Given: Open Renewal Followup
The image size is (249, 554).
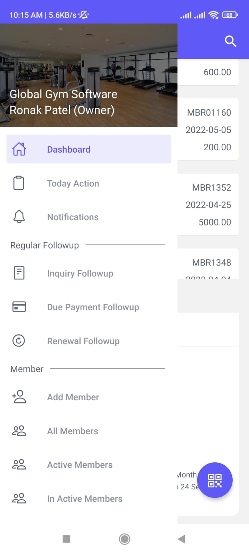Looking at the screenshot, I should click(89, 341).
